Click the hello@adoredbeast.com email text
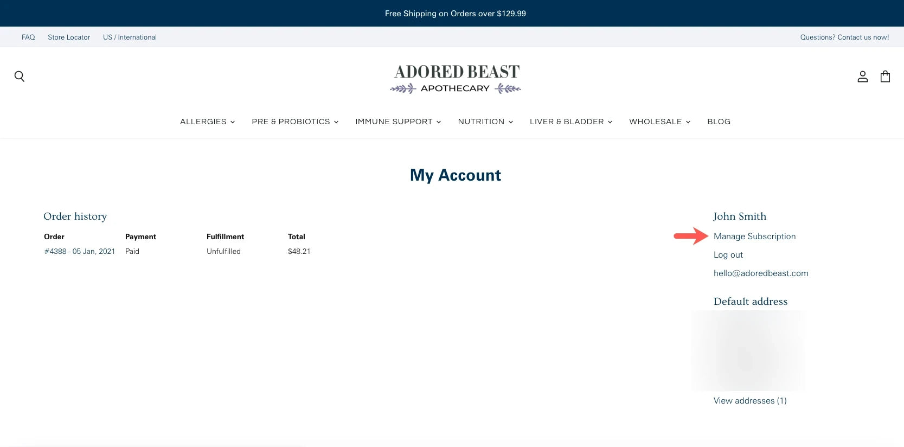Screen dimensions: 904x447 click(761, 273)
